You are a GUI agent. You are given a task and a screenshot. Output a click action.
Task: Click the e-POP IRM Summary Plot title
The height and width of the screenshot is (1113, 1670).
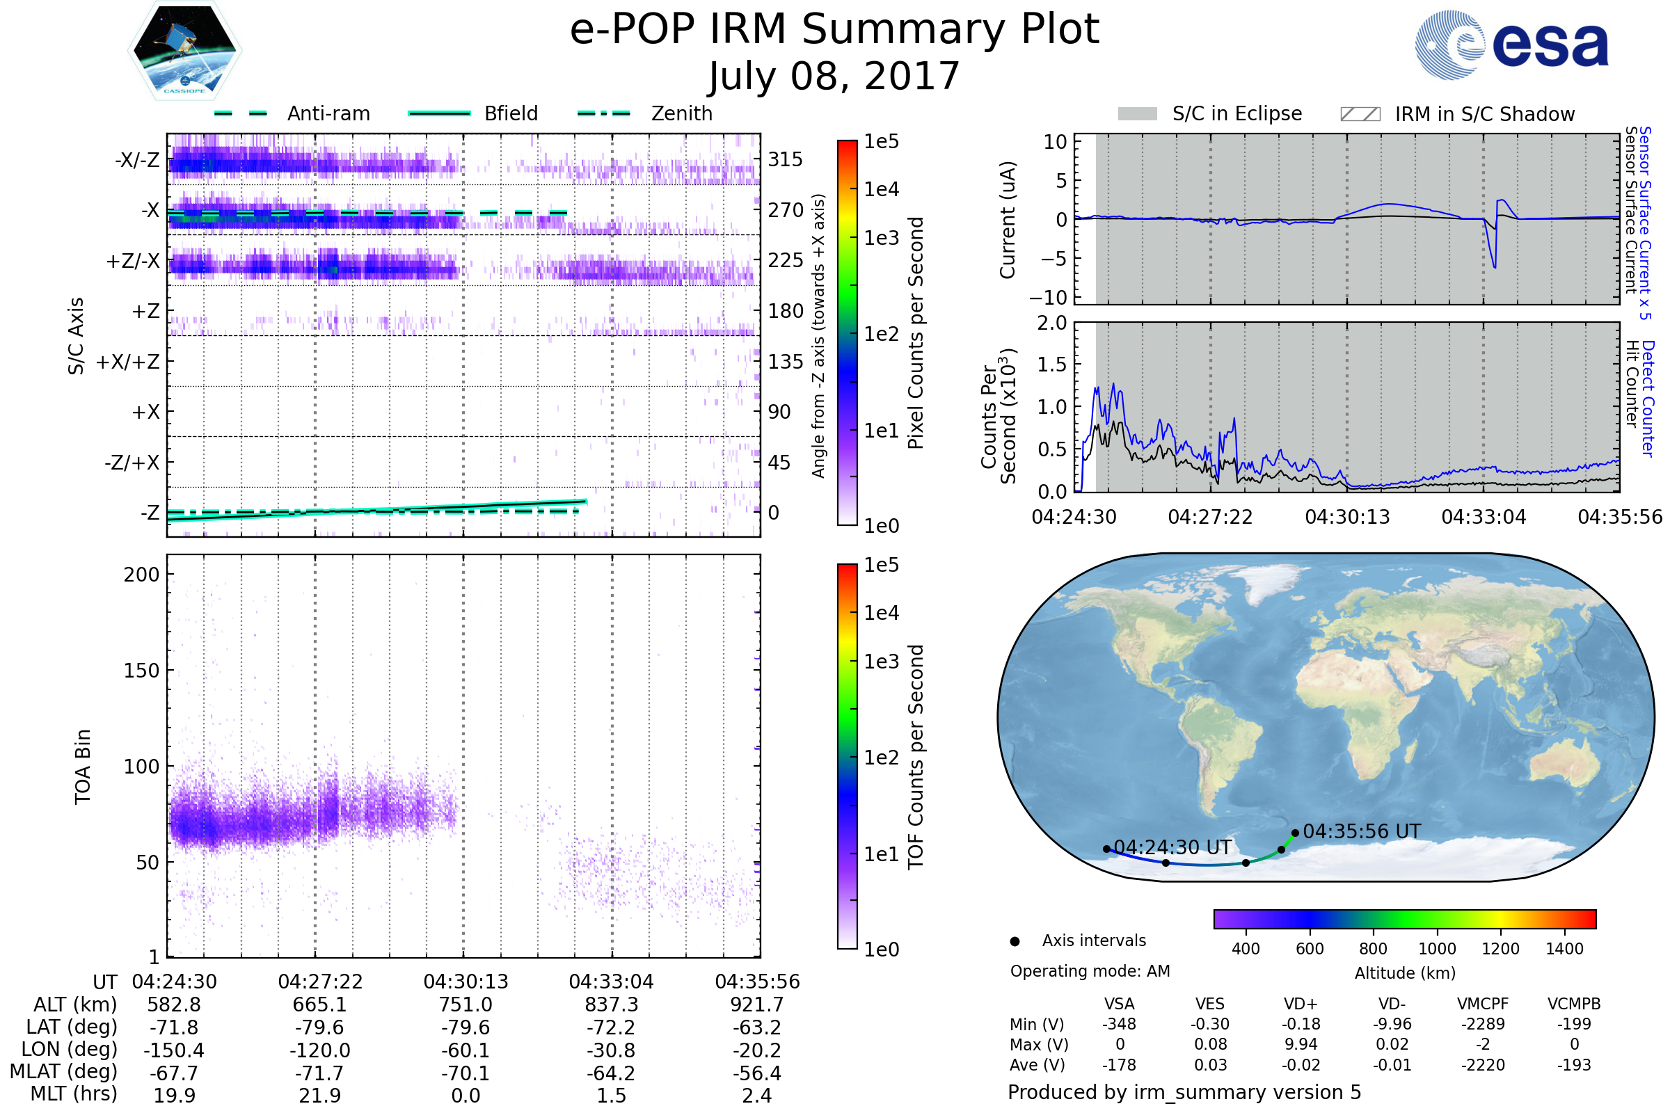(834, 30)
